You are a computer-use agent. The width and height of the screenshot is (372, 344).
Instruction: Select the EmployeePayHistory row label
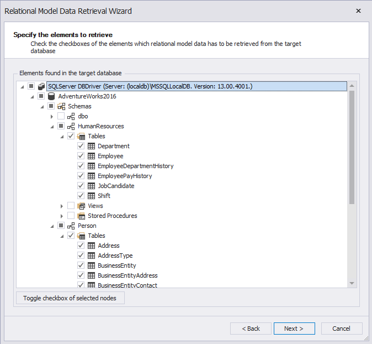(x=125, y=176)
